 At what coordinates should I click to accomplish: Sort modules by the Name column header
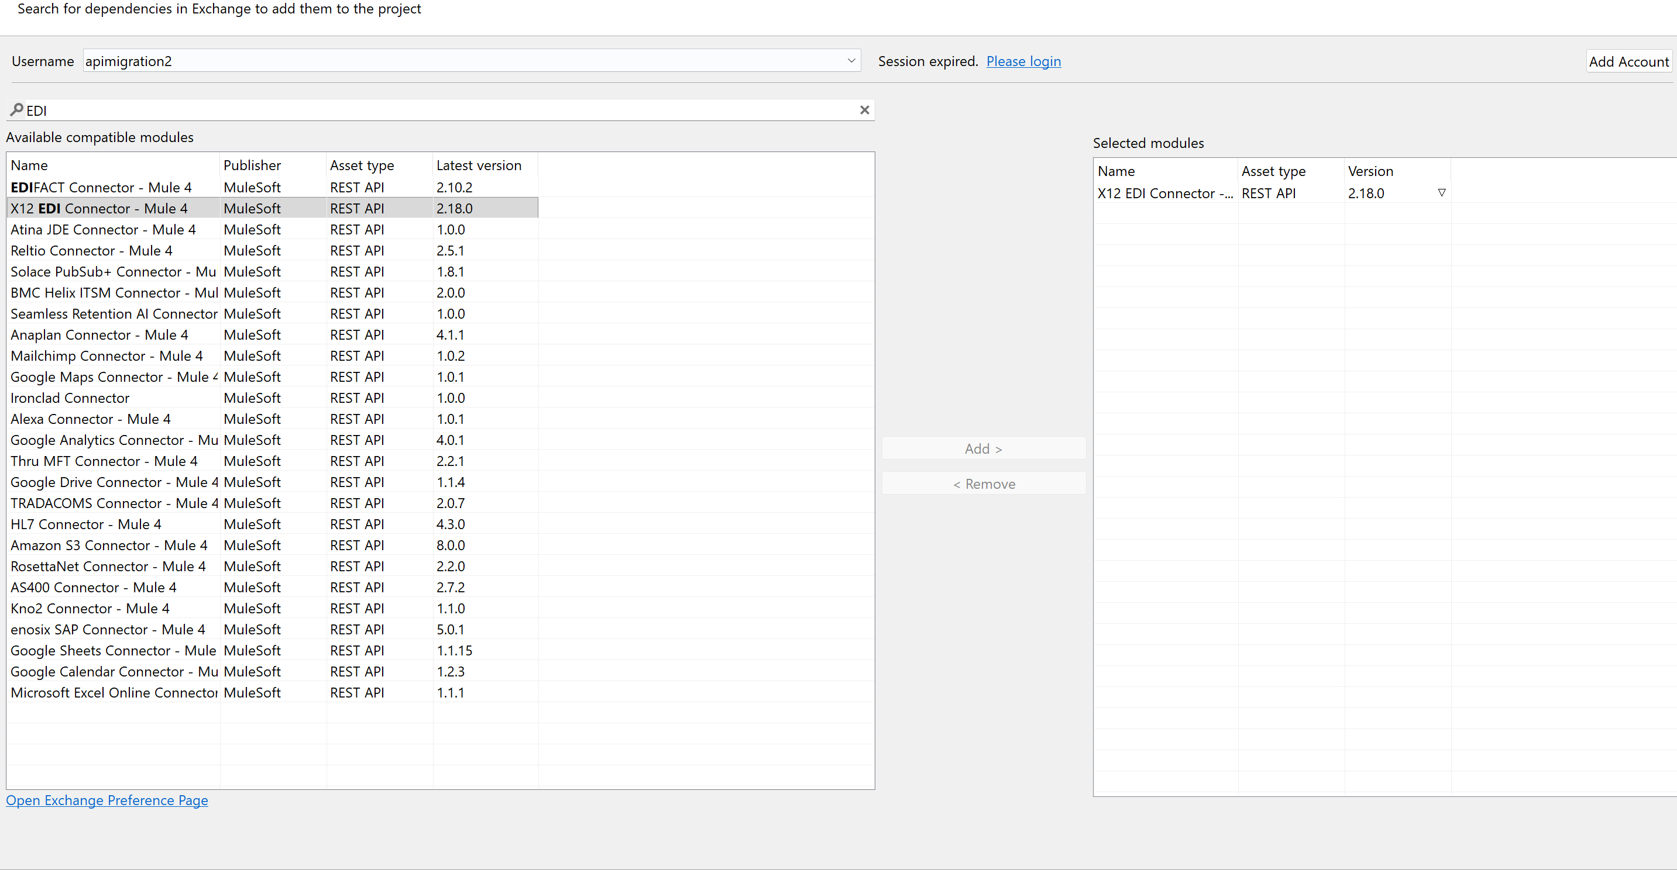pyautogui.click(x=29, y=165)
